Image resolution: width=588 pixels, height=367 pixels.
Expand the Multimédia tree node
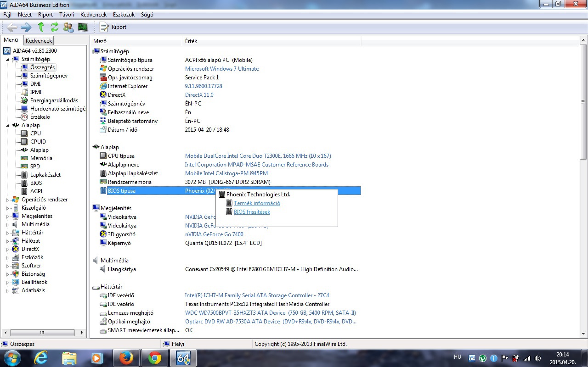(7, 224)
